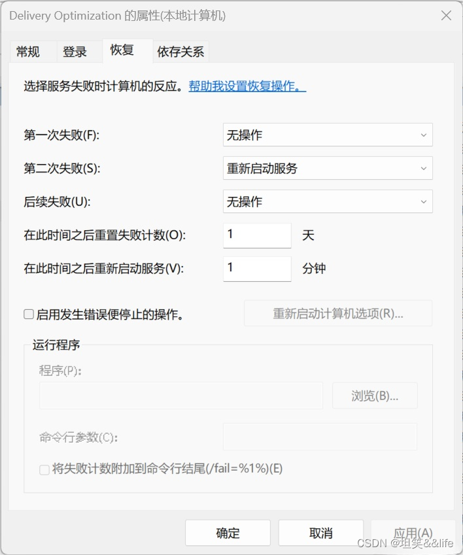The image size is (463, 555).
Task: Switch to the 依存关系 tab
Action: 180,52
